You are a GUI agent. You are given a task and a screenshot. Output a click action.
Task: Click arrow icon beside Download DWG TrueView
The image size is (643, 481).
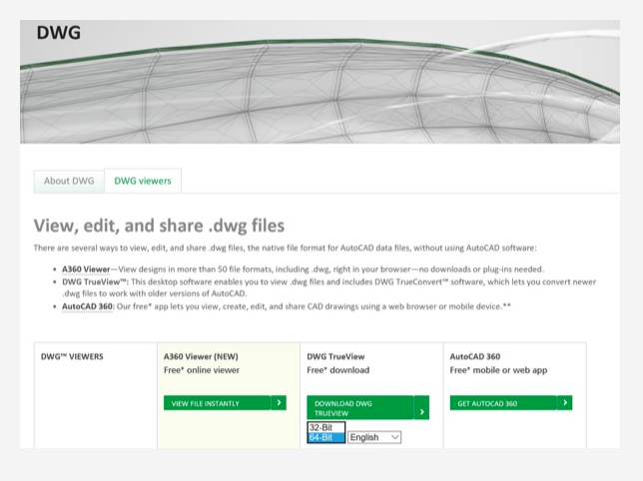click(422, 411)
